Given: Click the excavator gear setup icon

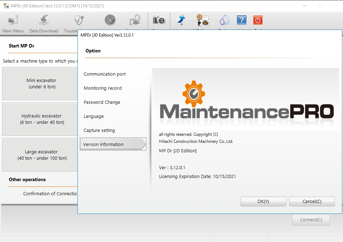Looking at the screenshot, I should [x=135, y=20].
